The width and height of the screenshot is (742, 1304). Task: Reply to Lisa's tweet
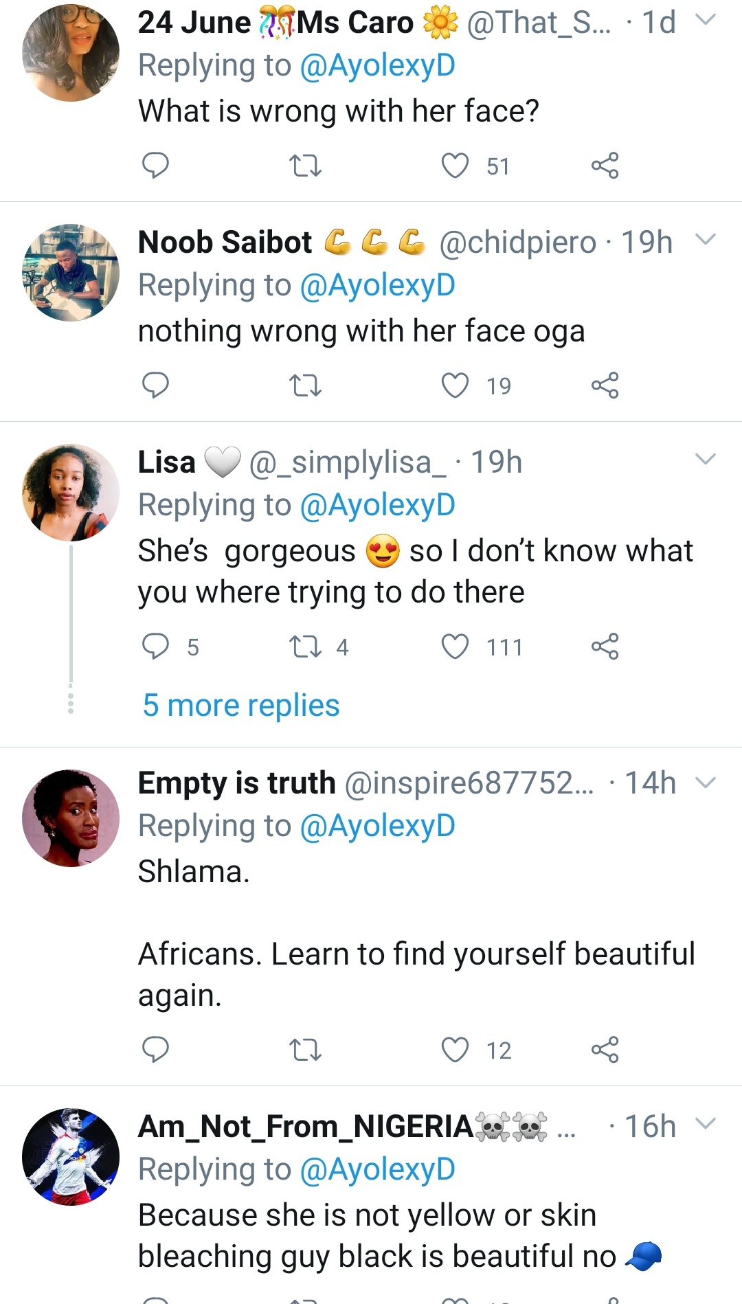click(x=155, y=647)
